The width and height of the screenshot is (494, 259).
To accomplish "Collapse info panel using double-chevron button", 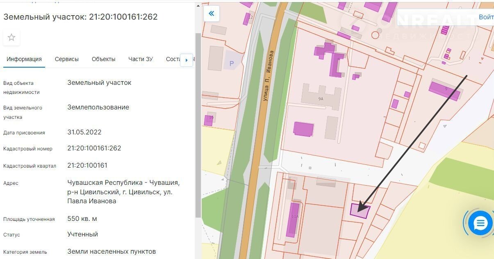I will pos(212,14).
